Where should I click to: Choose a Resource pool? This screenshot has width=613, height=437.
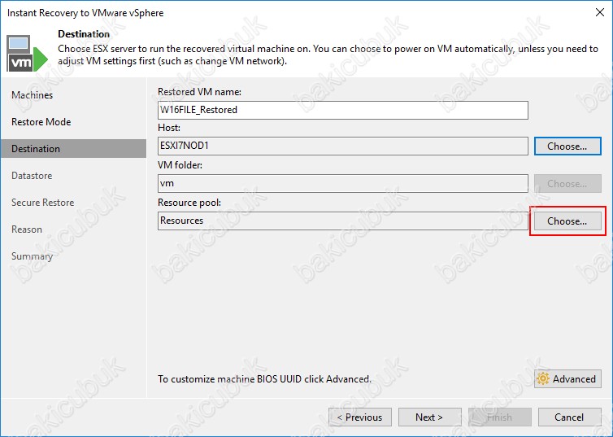[x=567, y=221]
